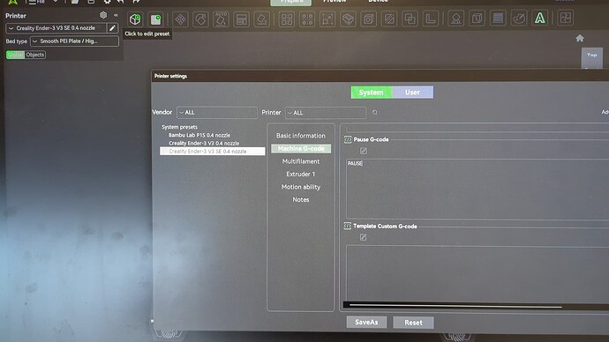Toggle to Objects settings mode
Viewport: 609px width, 342px height.
[35, 55]
